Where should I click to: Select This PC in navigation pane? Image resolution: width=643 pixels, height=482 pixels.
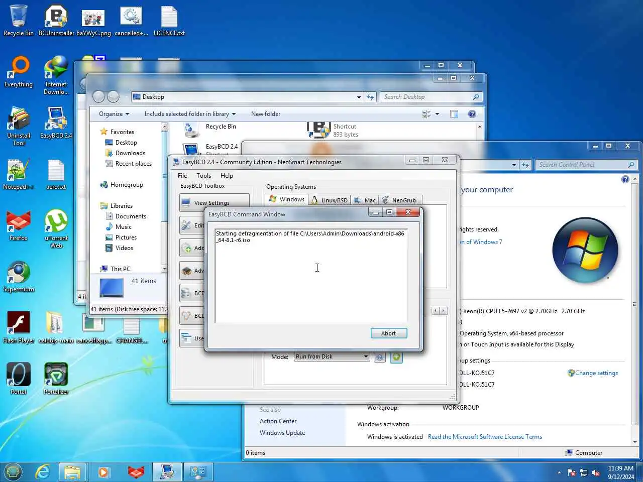[x=120, y=269]
